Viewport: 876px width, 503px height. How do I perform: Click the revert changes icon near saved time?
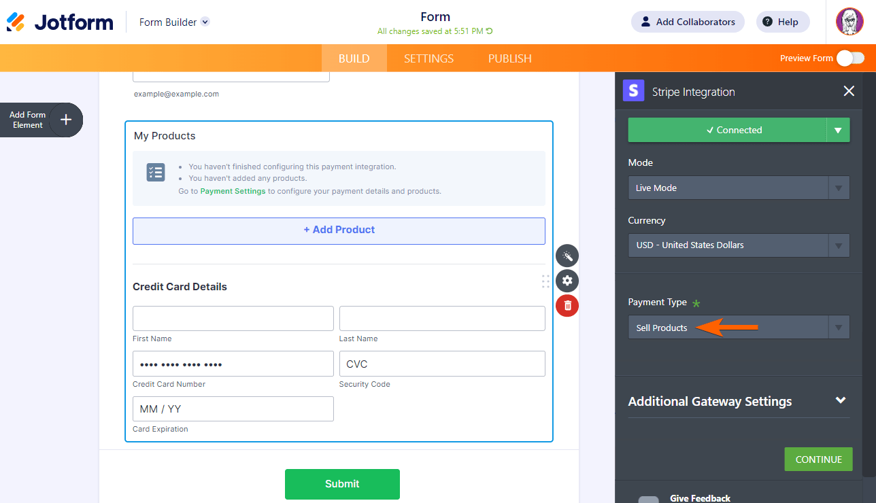(x=489, y=31)
